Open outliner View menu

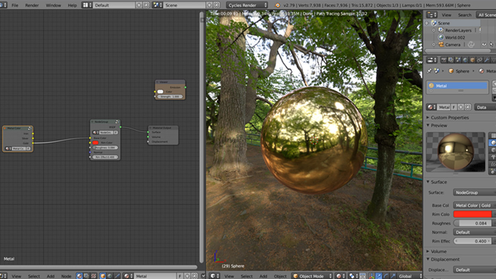(446, 15)
